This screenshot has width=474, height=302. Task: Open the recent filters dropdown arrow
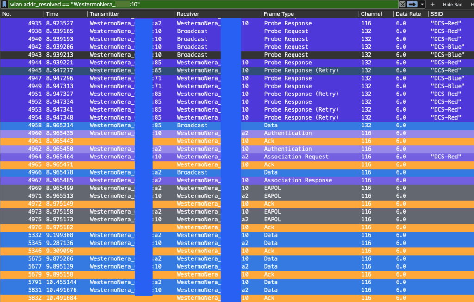422,4
